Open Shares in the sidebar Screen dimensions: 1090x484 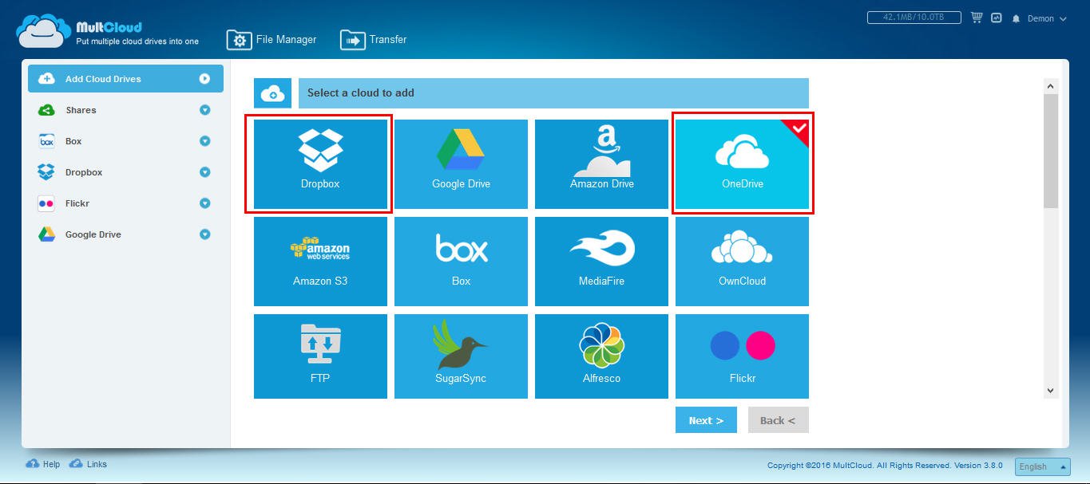[x=125, y=110]
